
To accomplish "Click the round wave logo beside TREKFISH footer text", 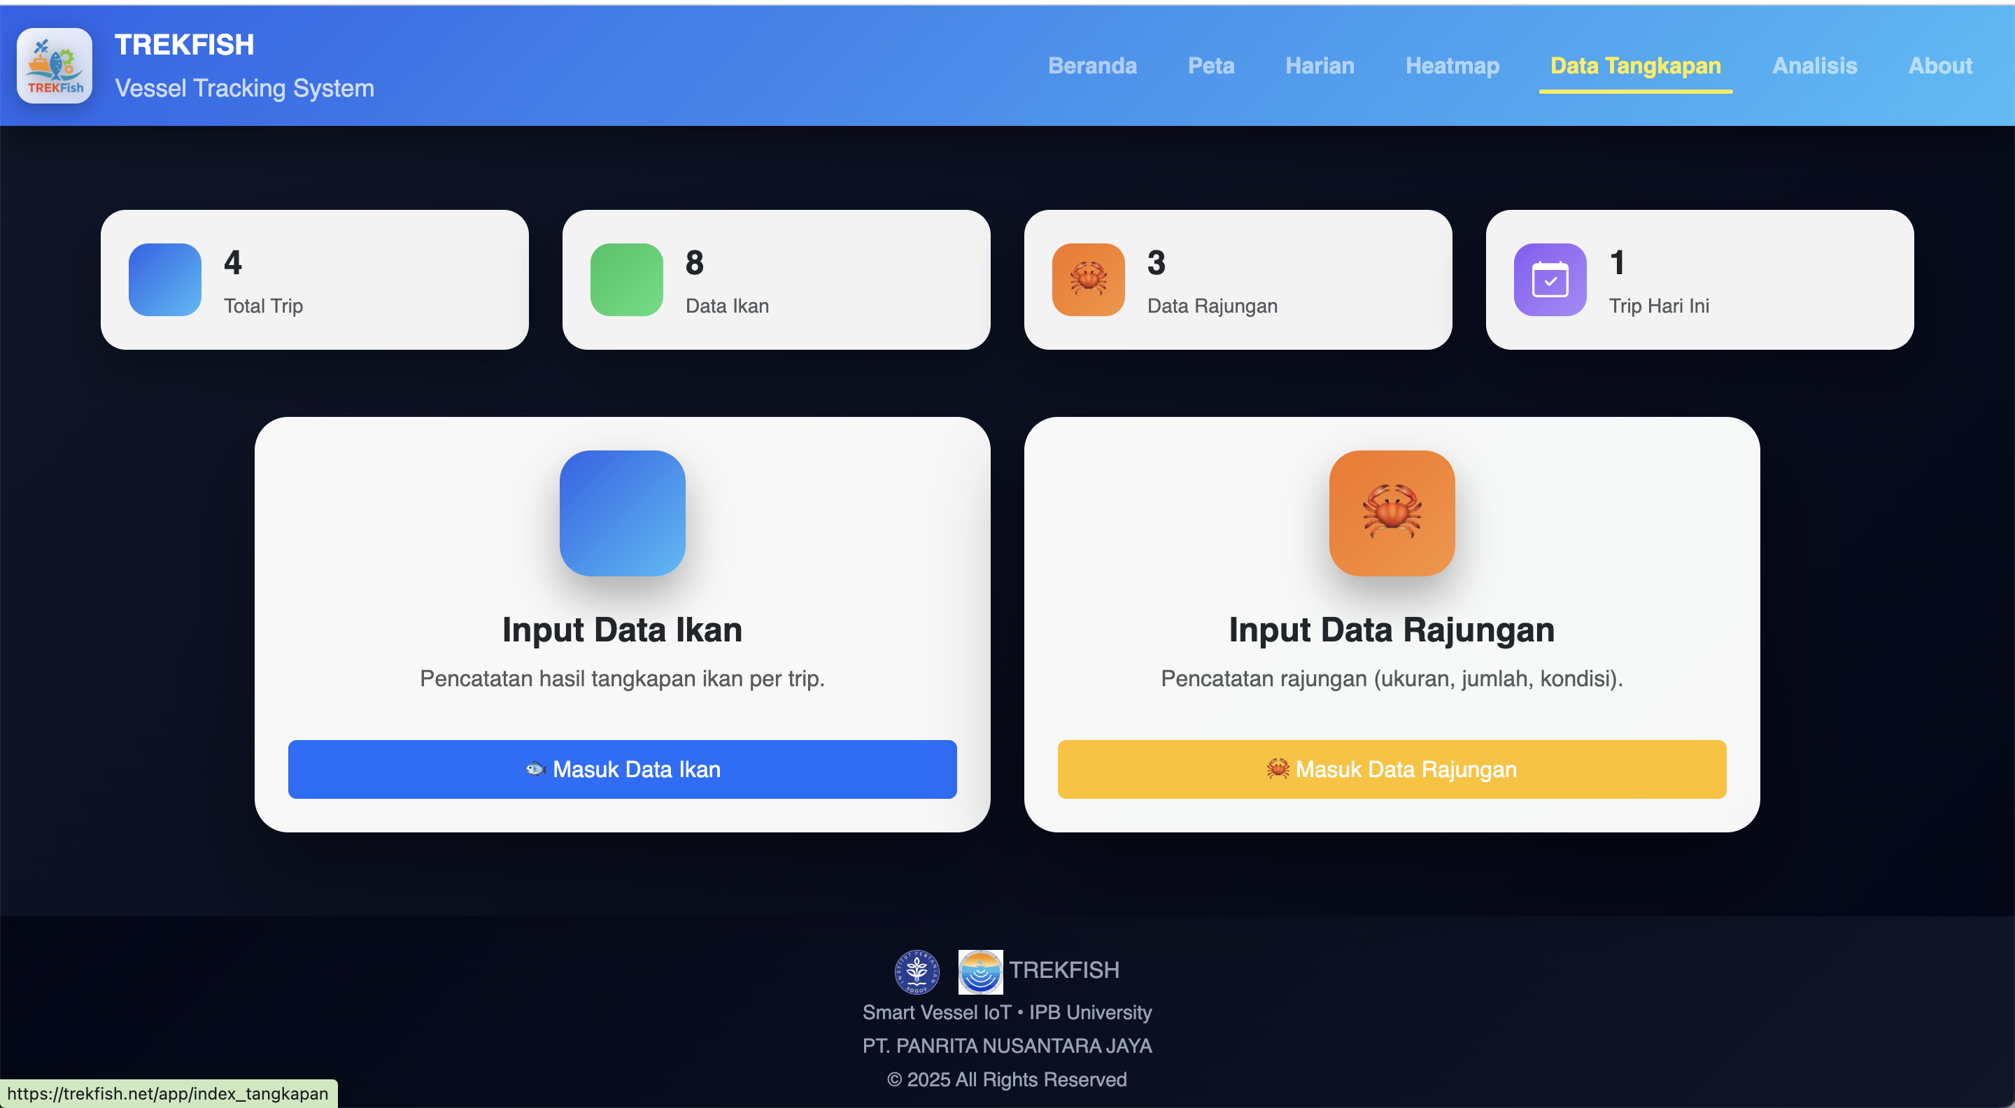I will [980, 971].
